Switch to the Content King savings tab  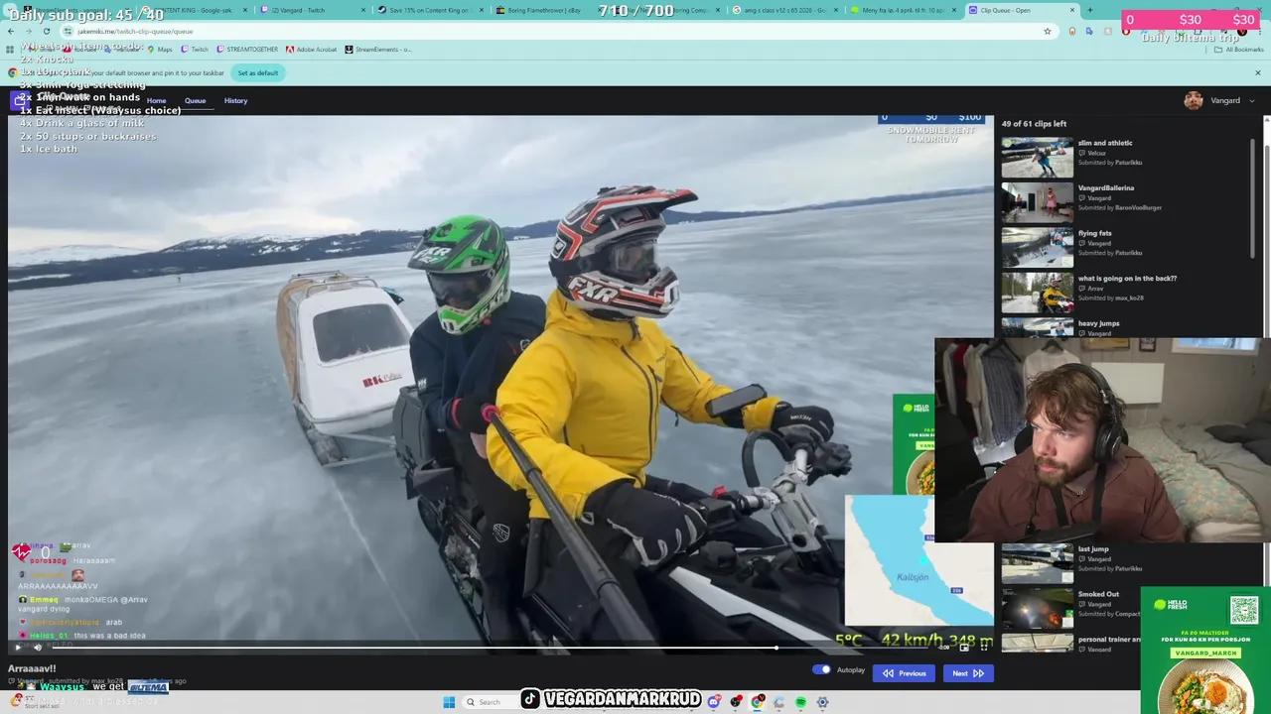(x=429, y=10)
